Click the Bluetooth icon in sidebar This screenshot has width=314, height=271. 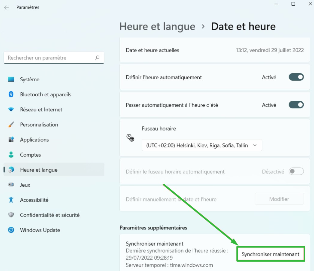[x=11, y=94]
